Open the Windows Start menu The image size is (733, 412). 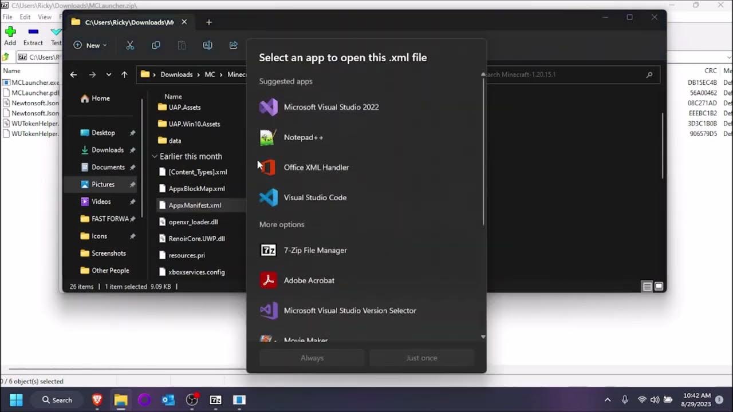point(16,400)
